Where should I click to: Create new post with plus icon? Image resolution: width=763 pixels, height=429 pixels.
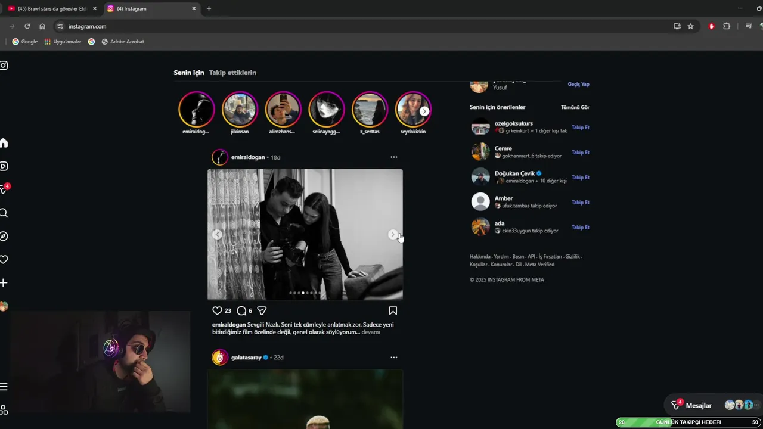pyautogui.click(x=4, y=283)
